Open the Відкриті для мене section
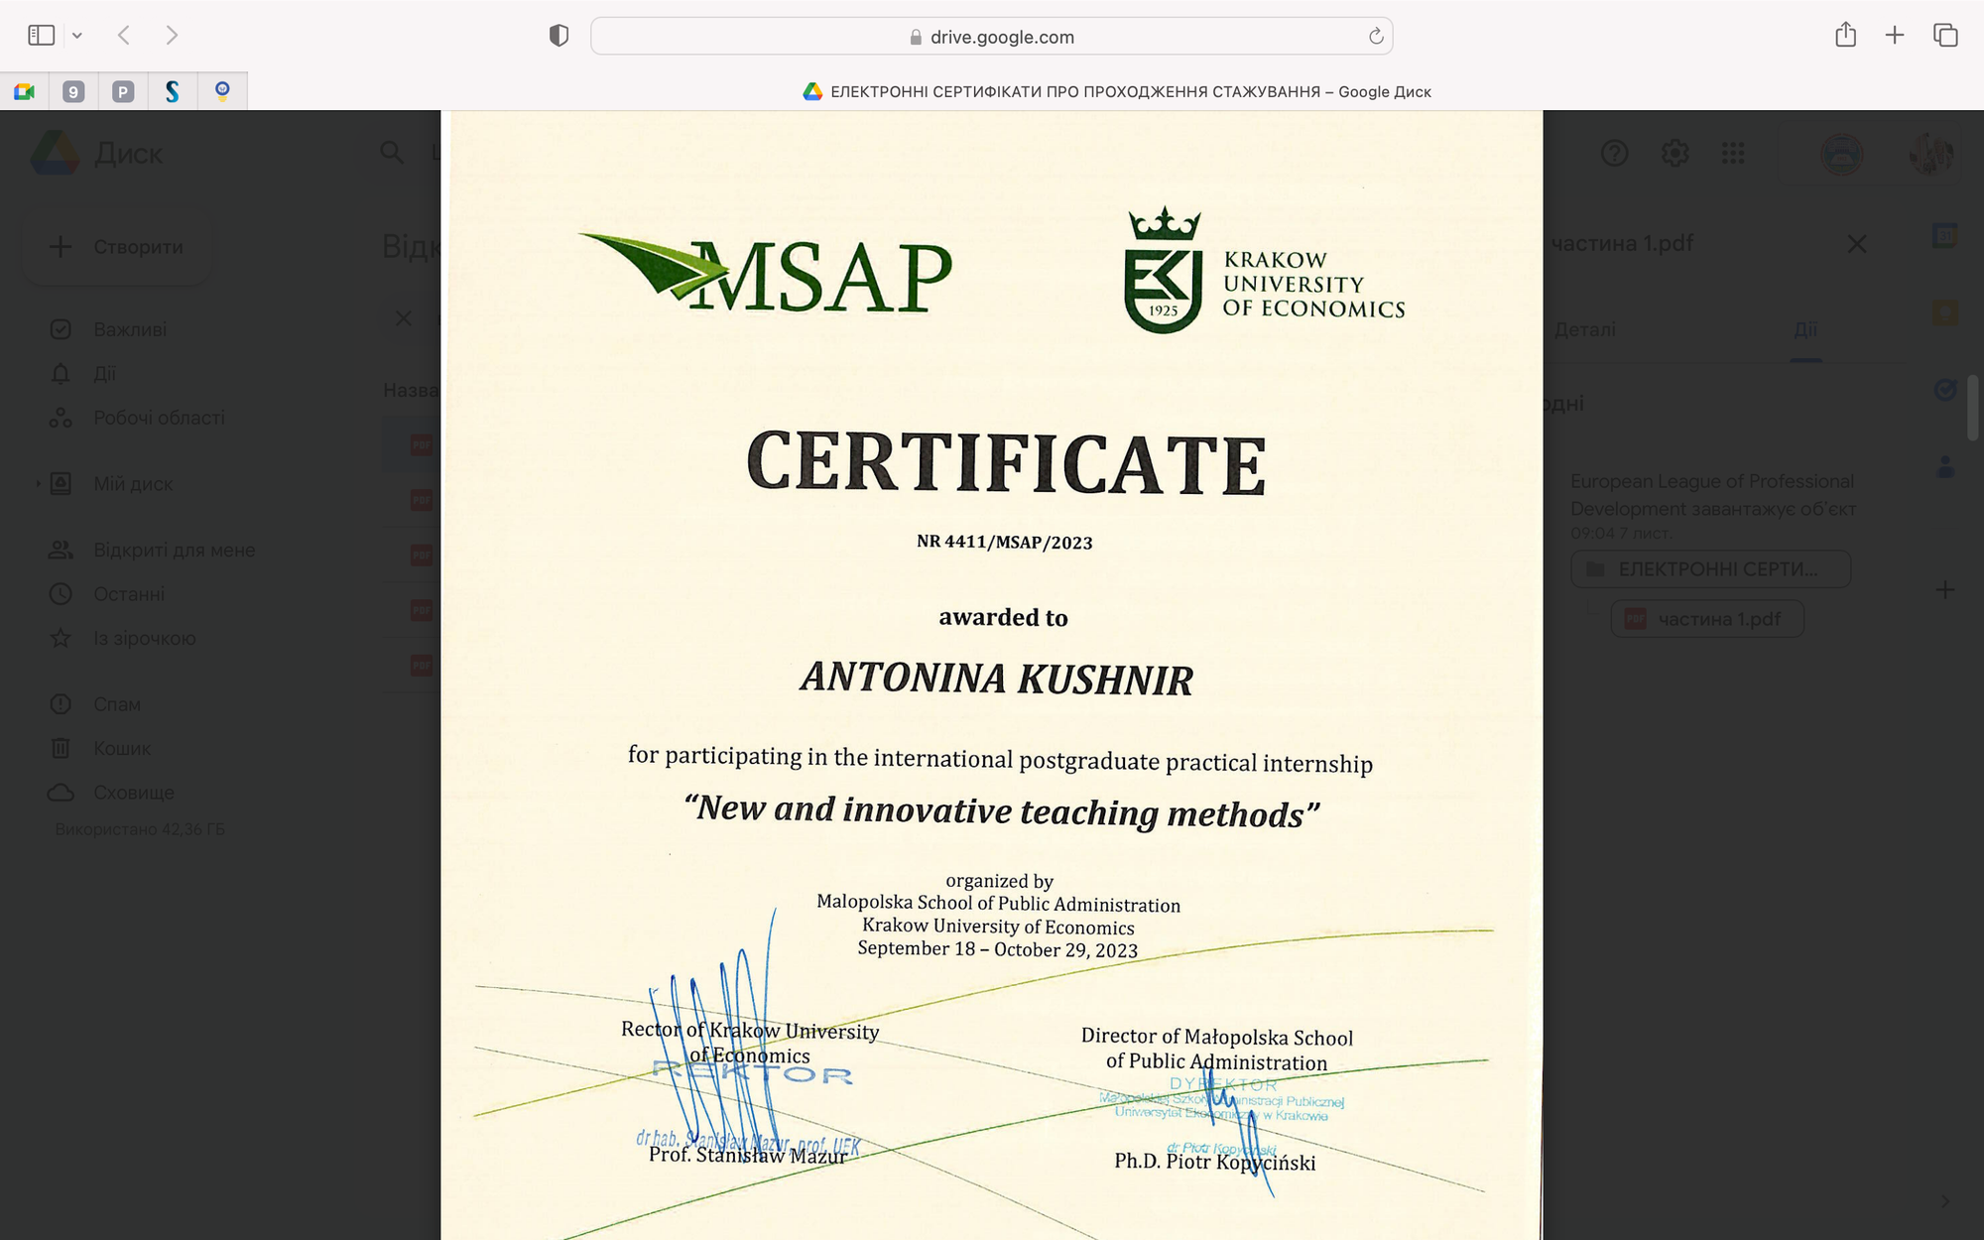 pos(174,550)
